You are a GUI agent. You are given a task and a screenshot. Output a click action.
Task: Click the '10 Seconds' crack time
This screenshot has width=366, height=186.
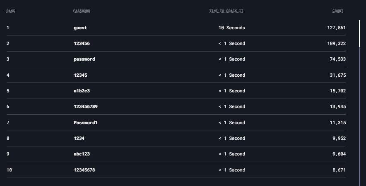tap(232, 28)
